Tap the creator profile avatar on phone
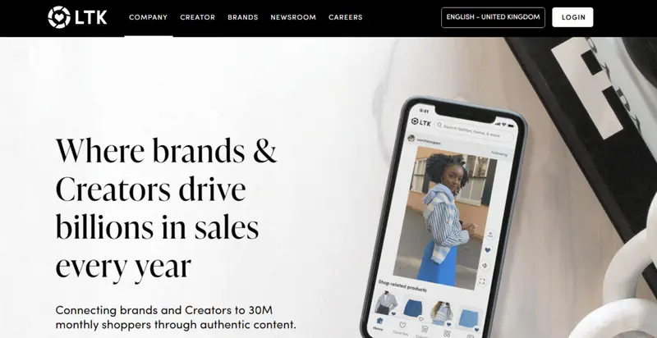The height and width of the screenshot is (338, 657). pos(411,138)
